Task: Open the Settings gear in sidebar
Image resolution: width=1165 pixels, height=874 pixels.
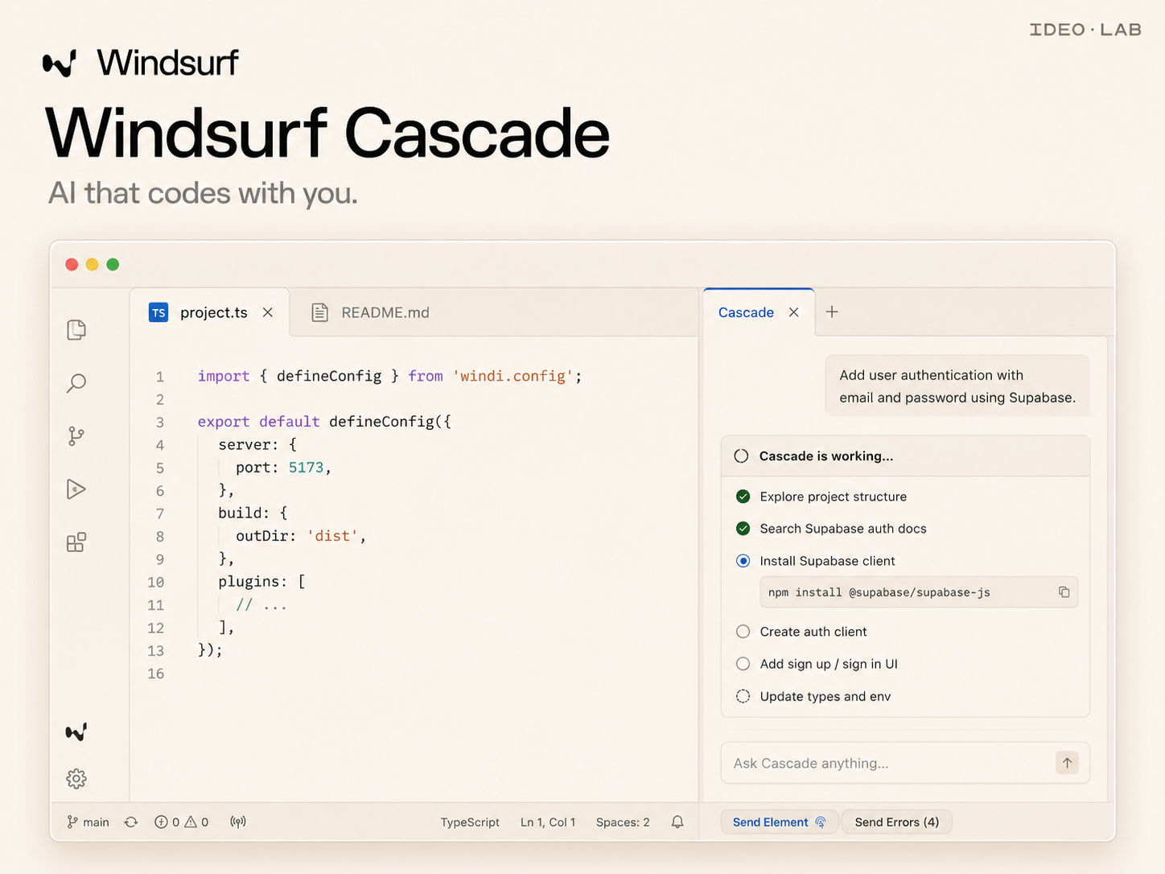Action: click(x=76, y=778)
